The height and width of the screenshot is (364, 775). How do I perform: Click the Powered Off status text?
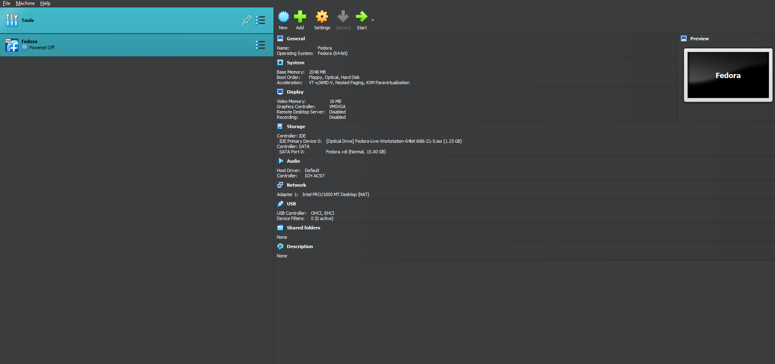tap(41, 48)
